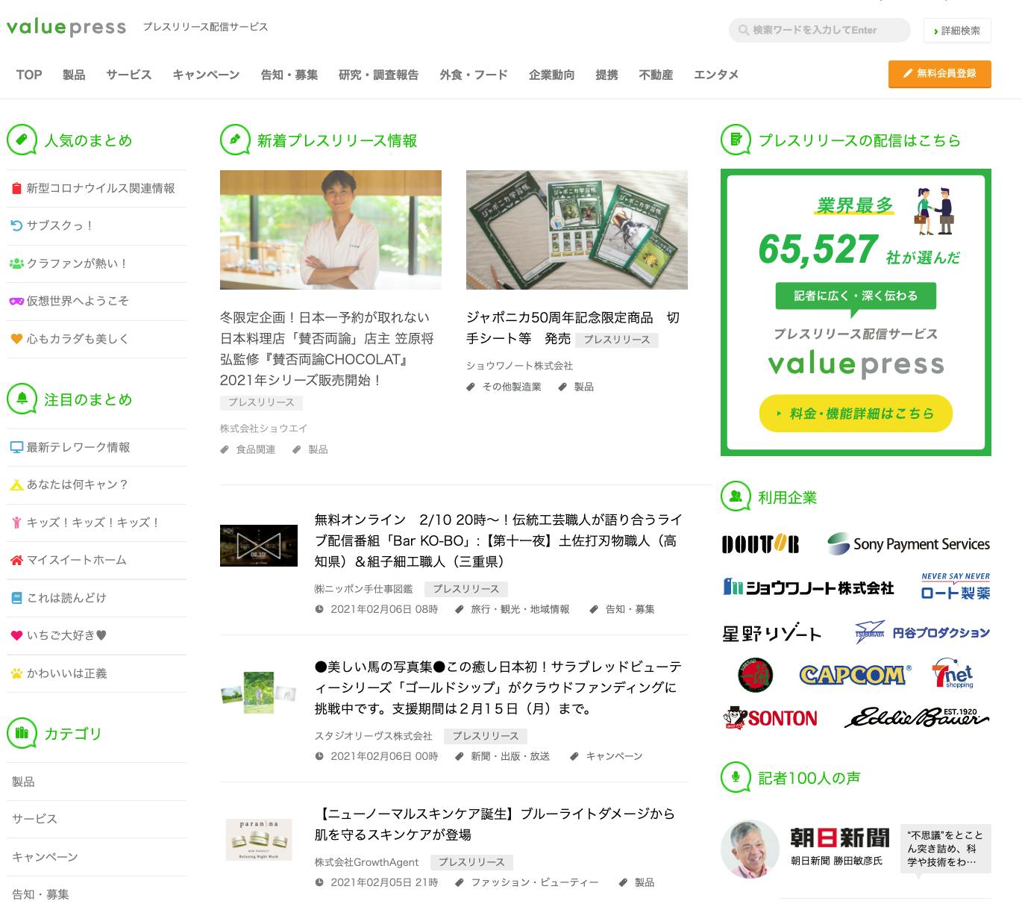Viewport: 1022px width, 904px height.
Task: Select the 外食・フード menu item
Action: click(x=473, y=75)
